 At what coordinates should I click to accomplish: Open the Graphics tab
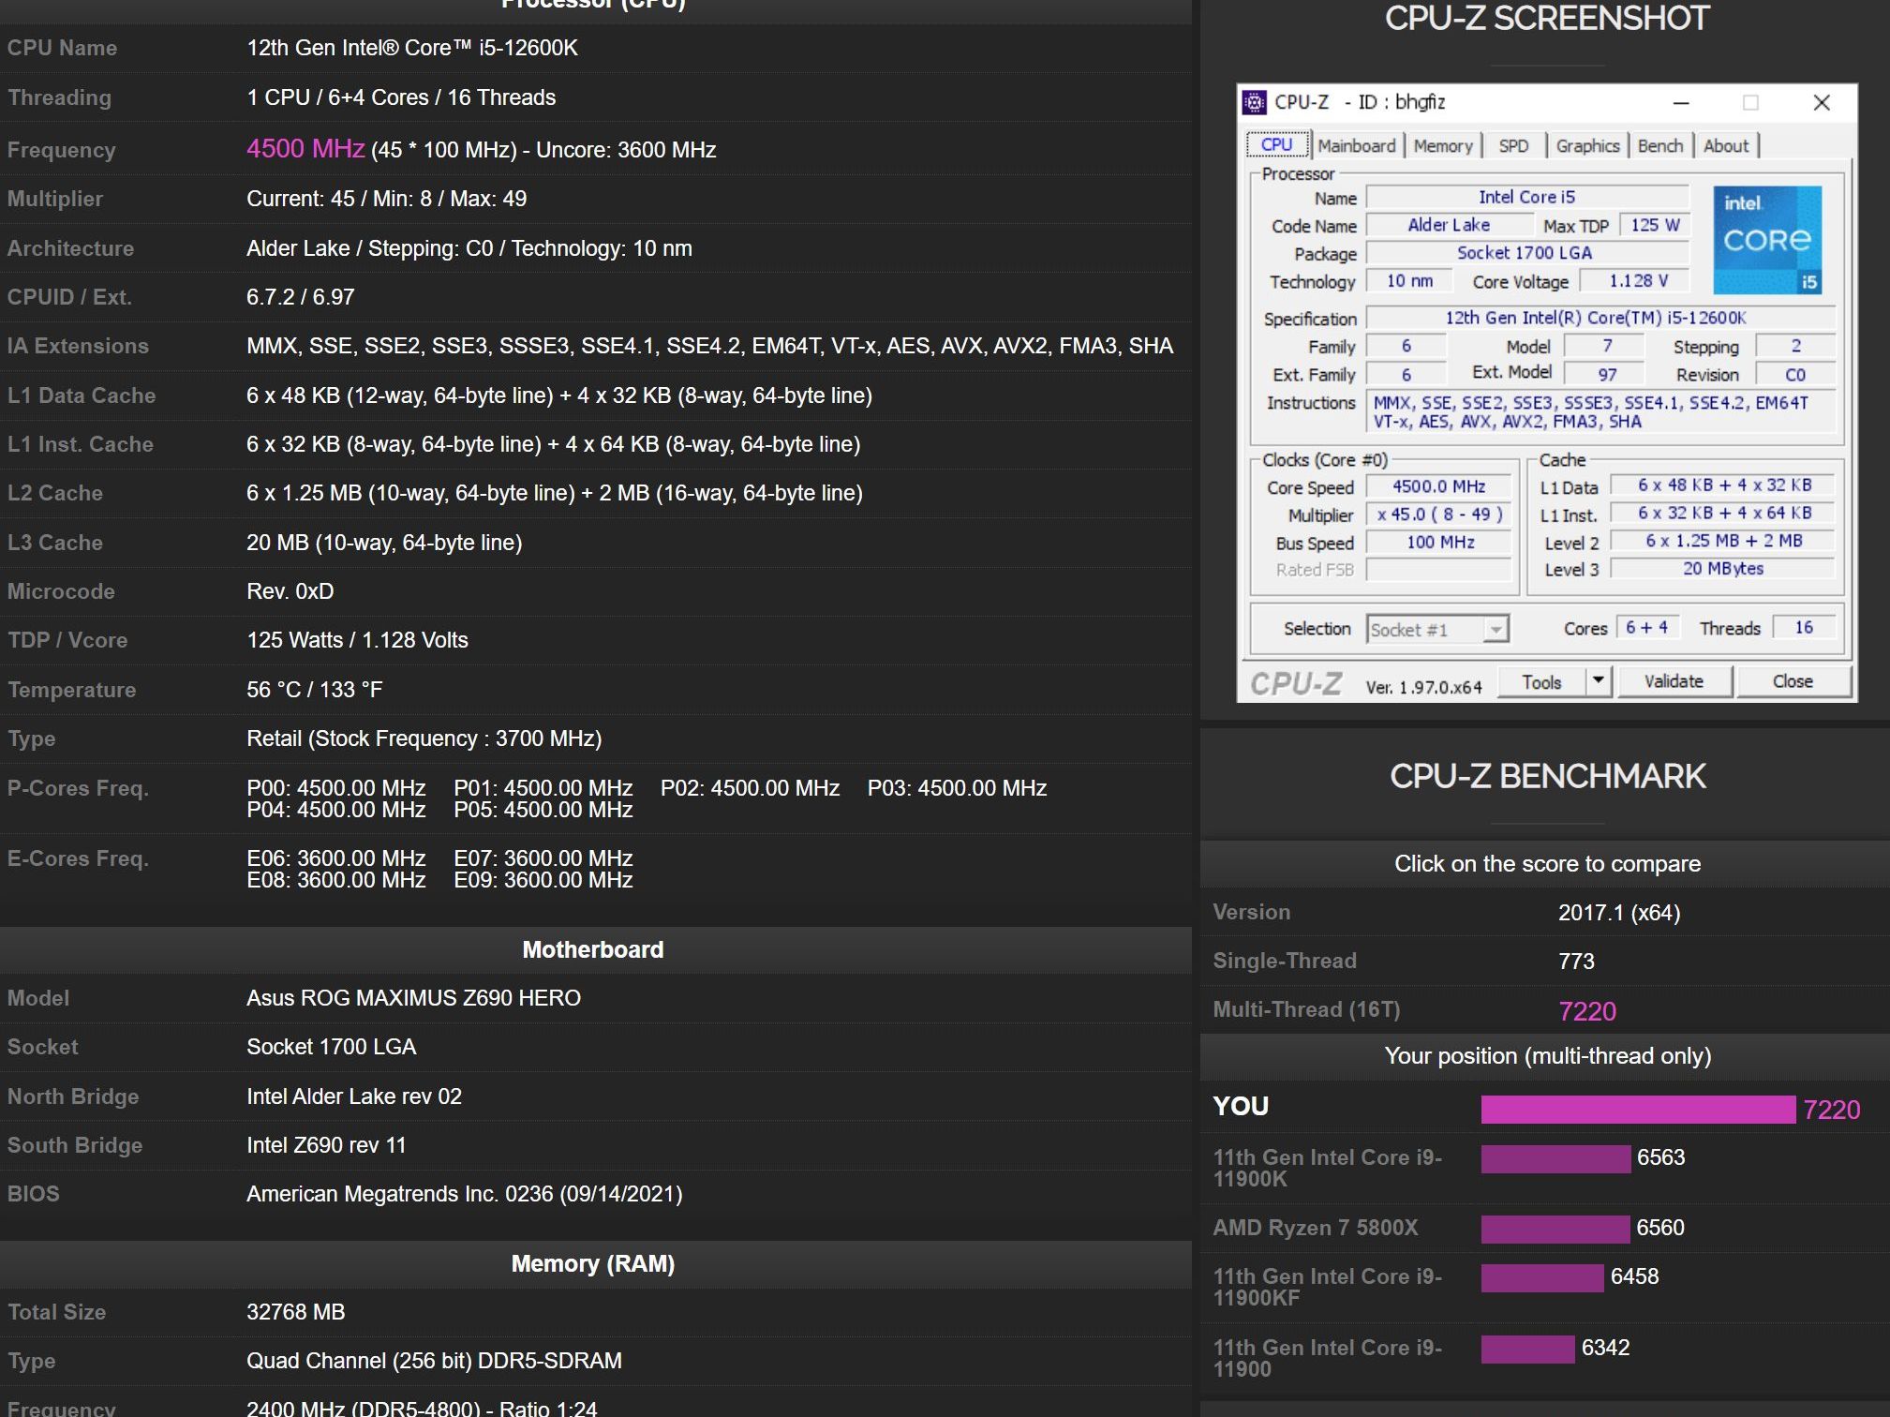(1586, 145)
